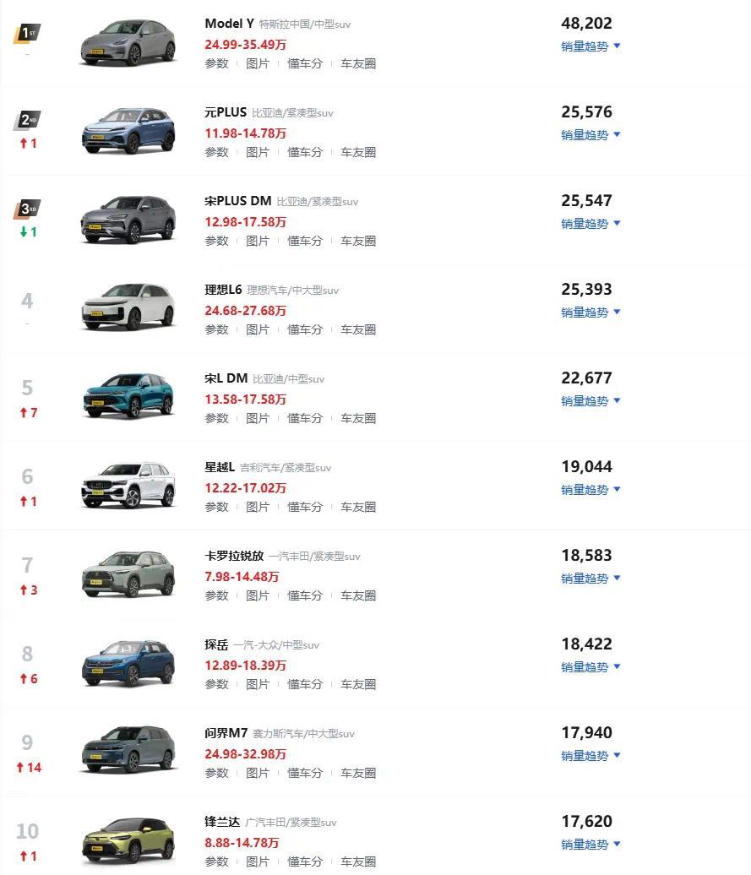751x875 pixels.
Task: Click the green down arrow beside 宋PLUS DM
Action: [x=24, y=231]
